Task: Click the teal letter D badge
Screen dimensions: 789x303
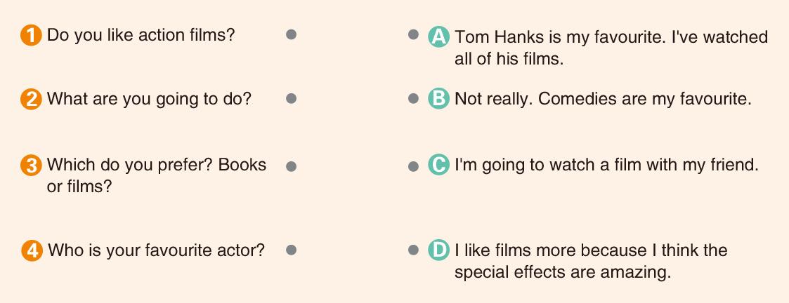Action: [438, 250]
